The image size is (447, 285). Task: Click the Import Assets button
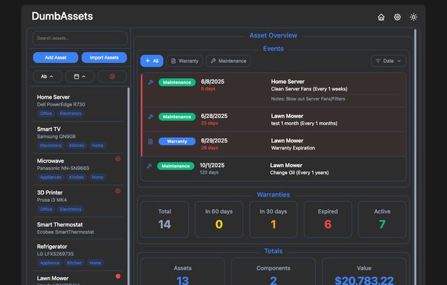pyautogui.click(x=104, y=58)
